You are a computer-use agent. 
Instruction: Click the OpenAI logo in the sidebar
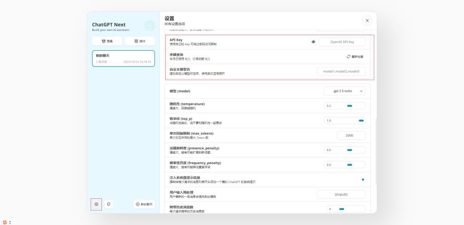[x=150, y=26]
